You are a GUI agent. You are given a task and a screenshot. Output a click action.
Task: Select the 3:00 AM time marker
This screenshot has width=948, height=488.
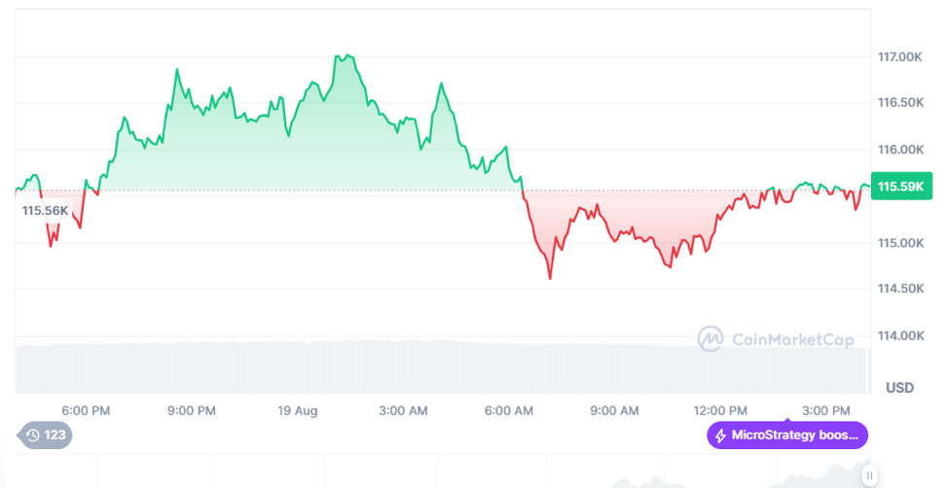[x=403, y=410]
